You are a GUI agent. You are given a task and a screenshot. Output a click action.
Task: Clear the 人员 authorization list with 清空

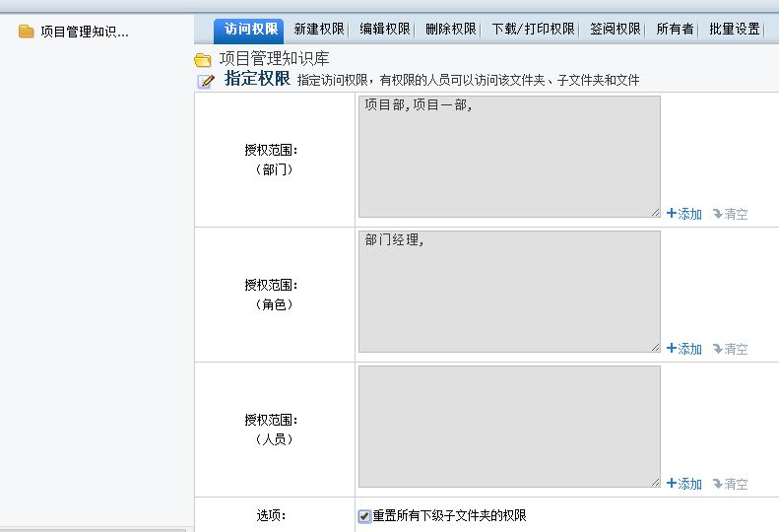coord(730,484)
